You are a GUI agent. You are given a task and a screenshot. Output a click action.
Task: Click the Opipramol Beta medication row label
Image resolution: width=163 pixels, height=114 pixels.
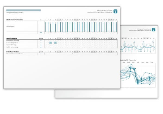click(x=12, y=45)
